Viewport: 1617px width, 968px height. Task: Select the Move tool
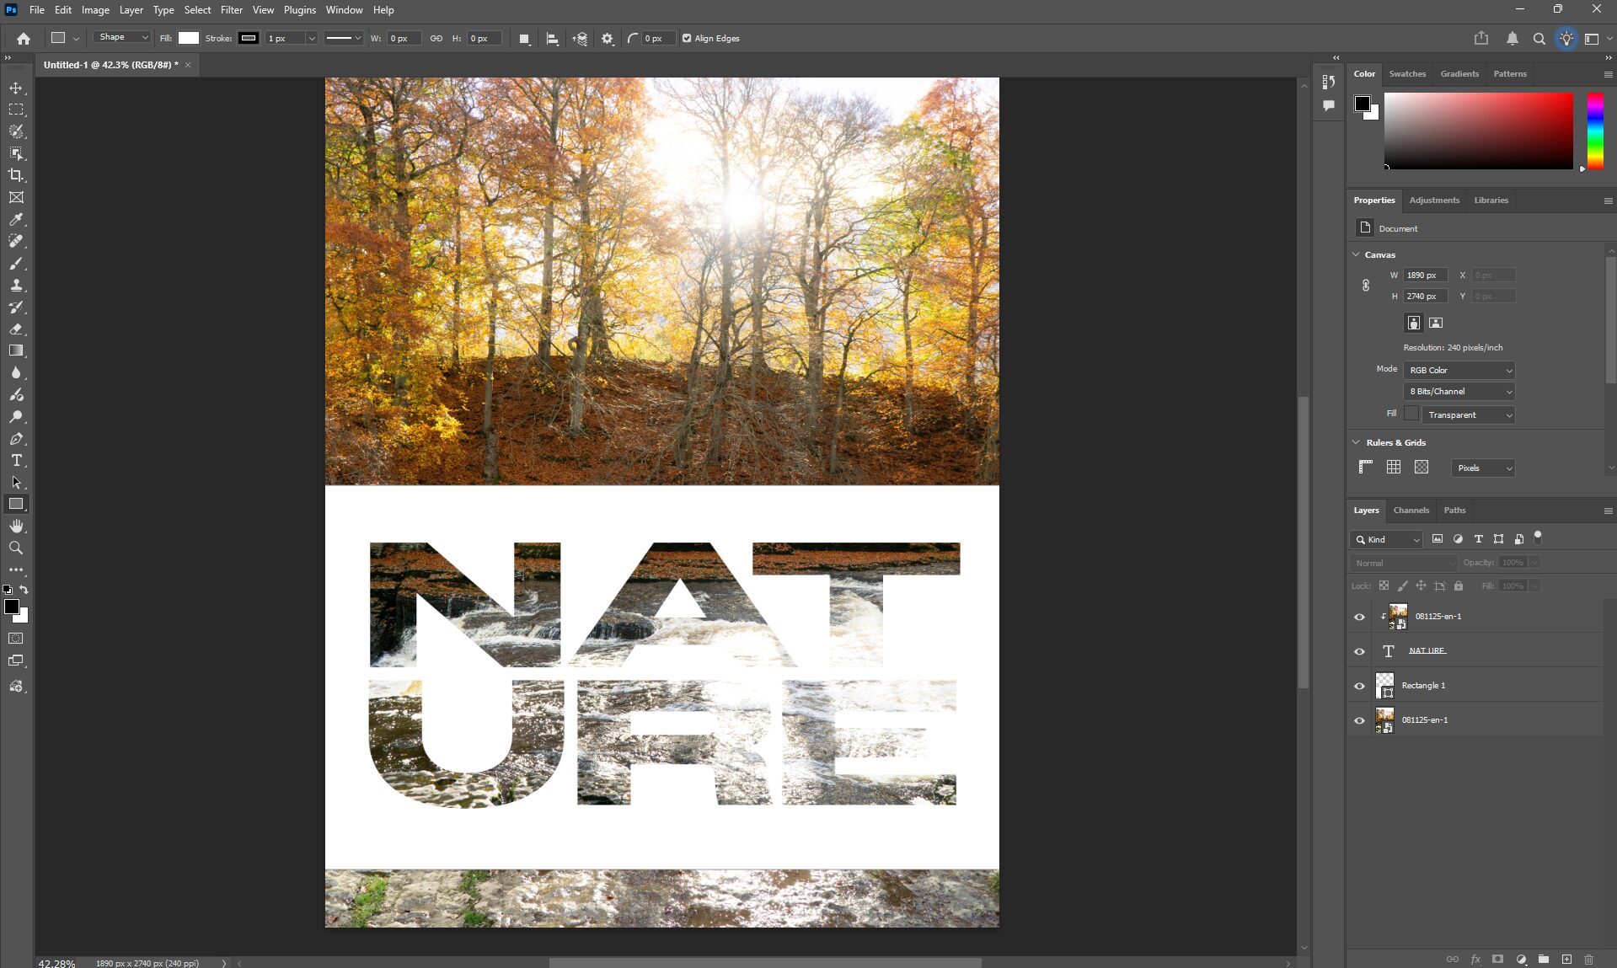tap(16, 88)
